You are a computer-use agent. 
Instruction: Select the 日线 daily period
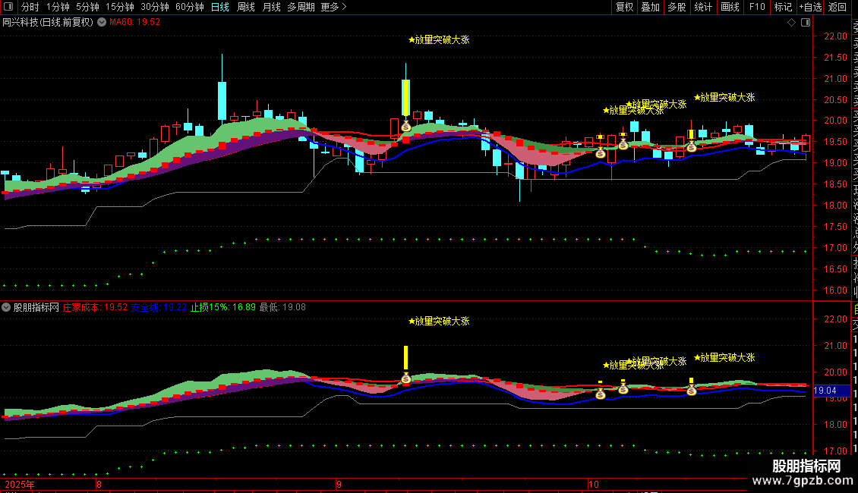tap(220, 7)
